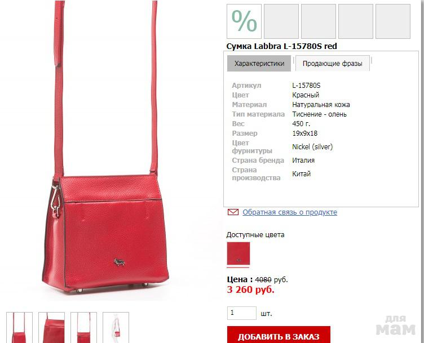This screenshot has width=424, height=343.
Task: Open the first bag thumbnail below the photo
Action: (19, 327)
